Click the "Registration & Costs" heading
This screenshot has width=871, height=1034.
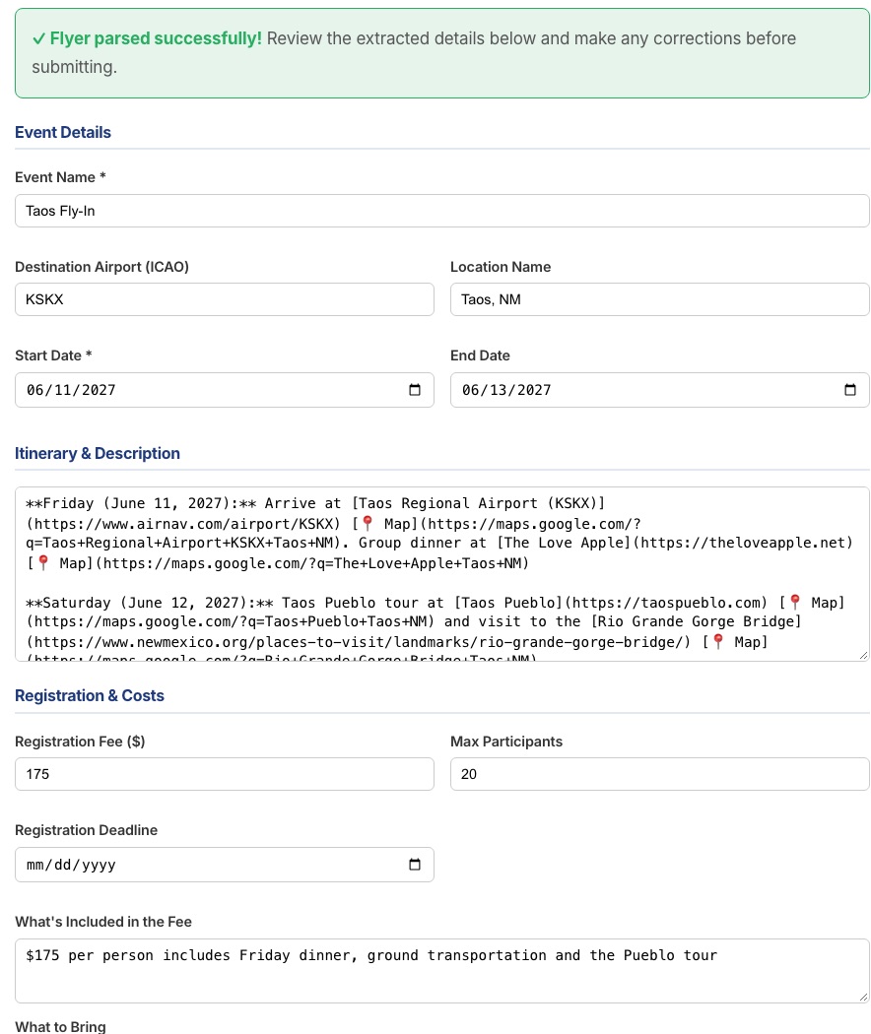[x=89, y=695]
